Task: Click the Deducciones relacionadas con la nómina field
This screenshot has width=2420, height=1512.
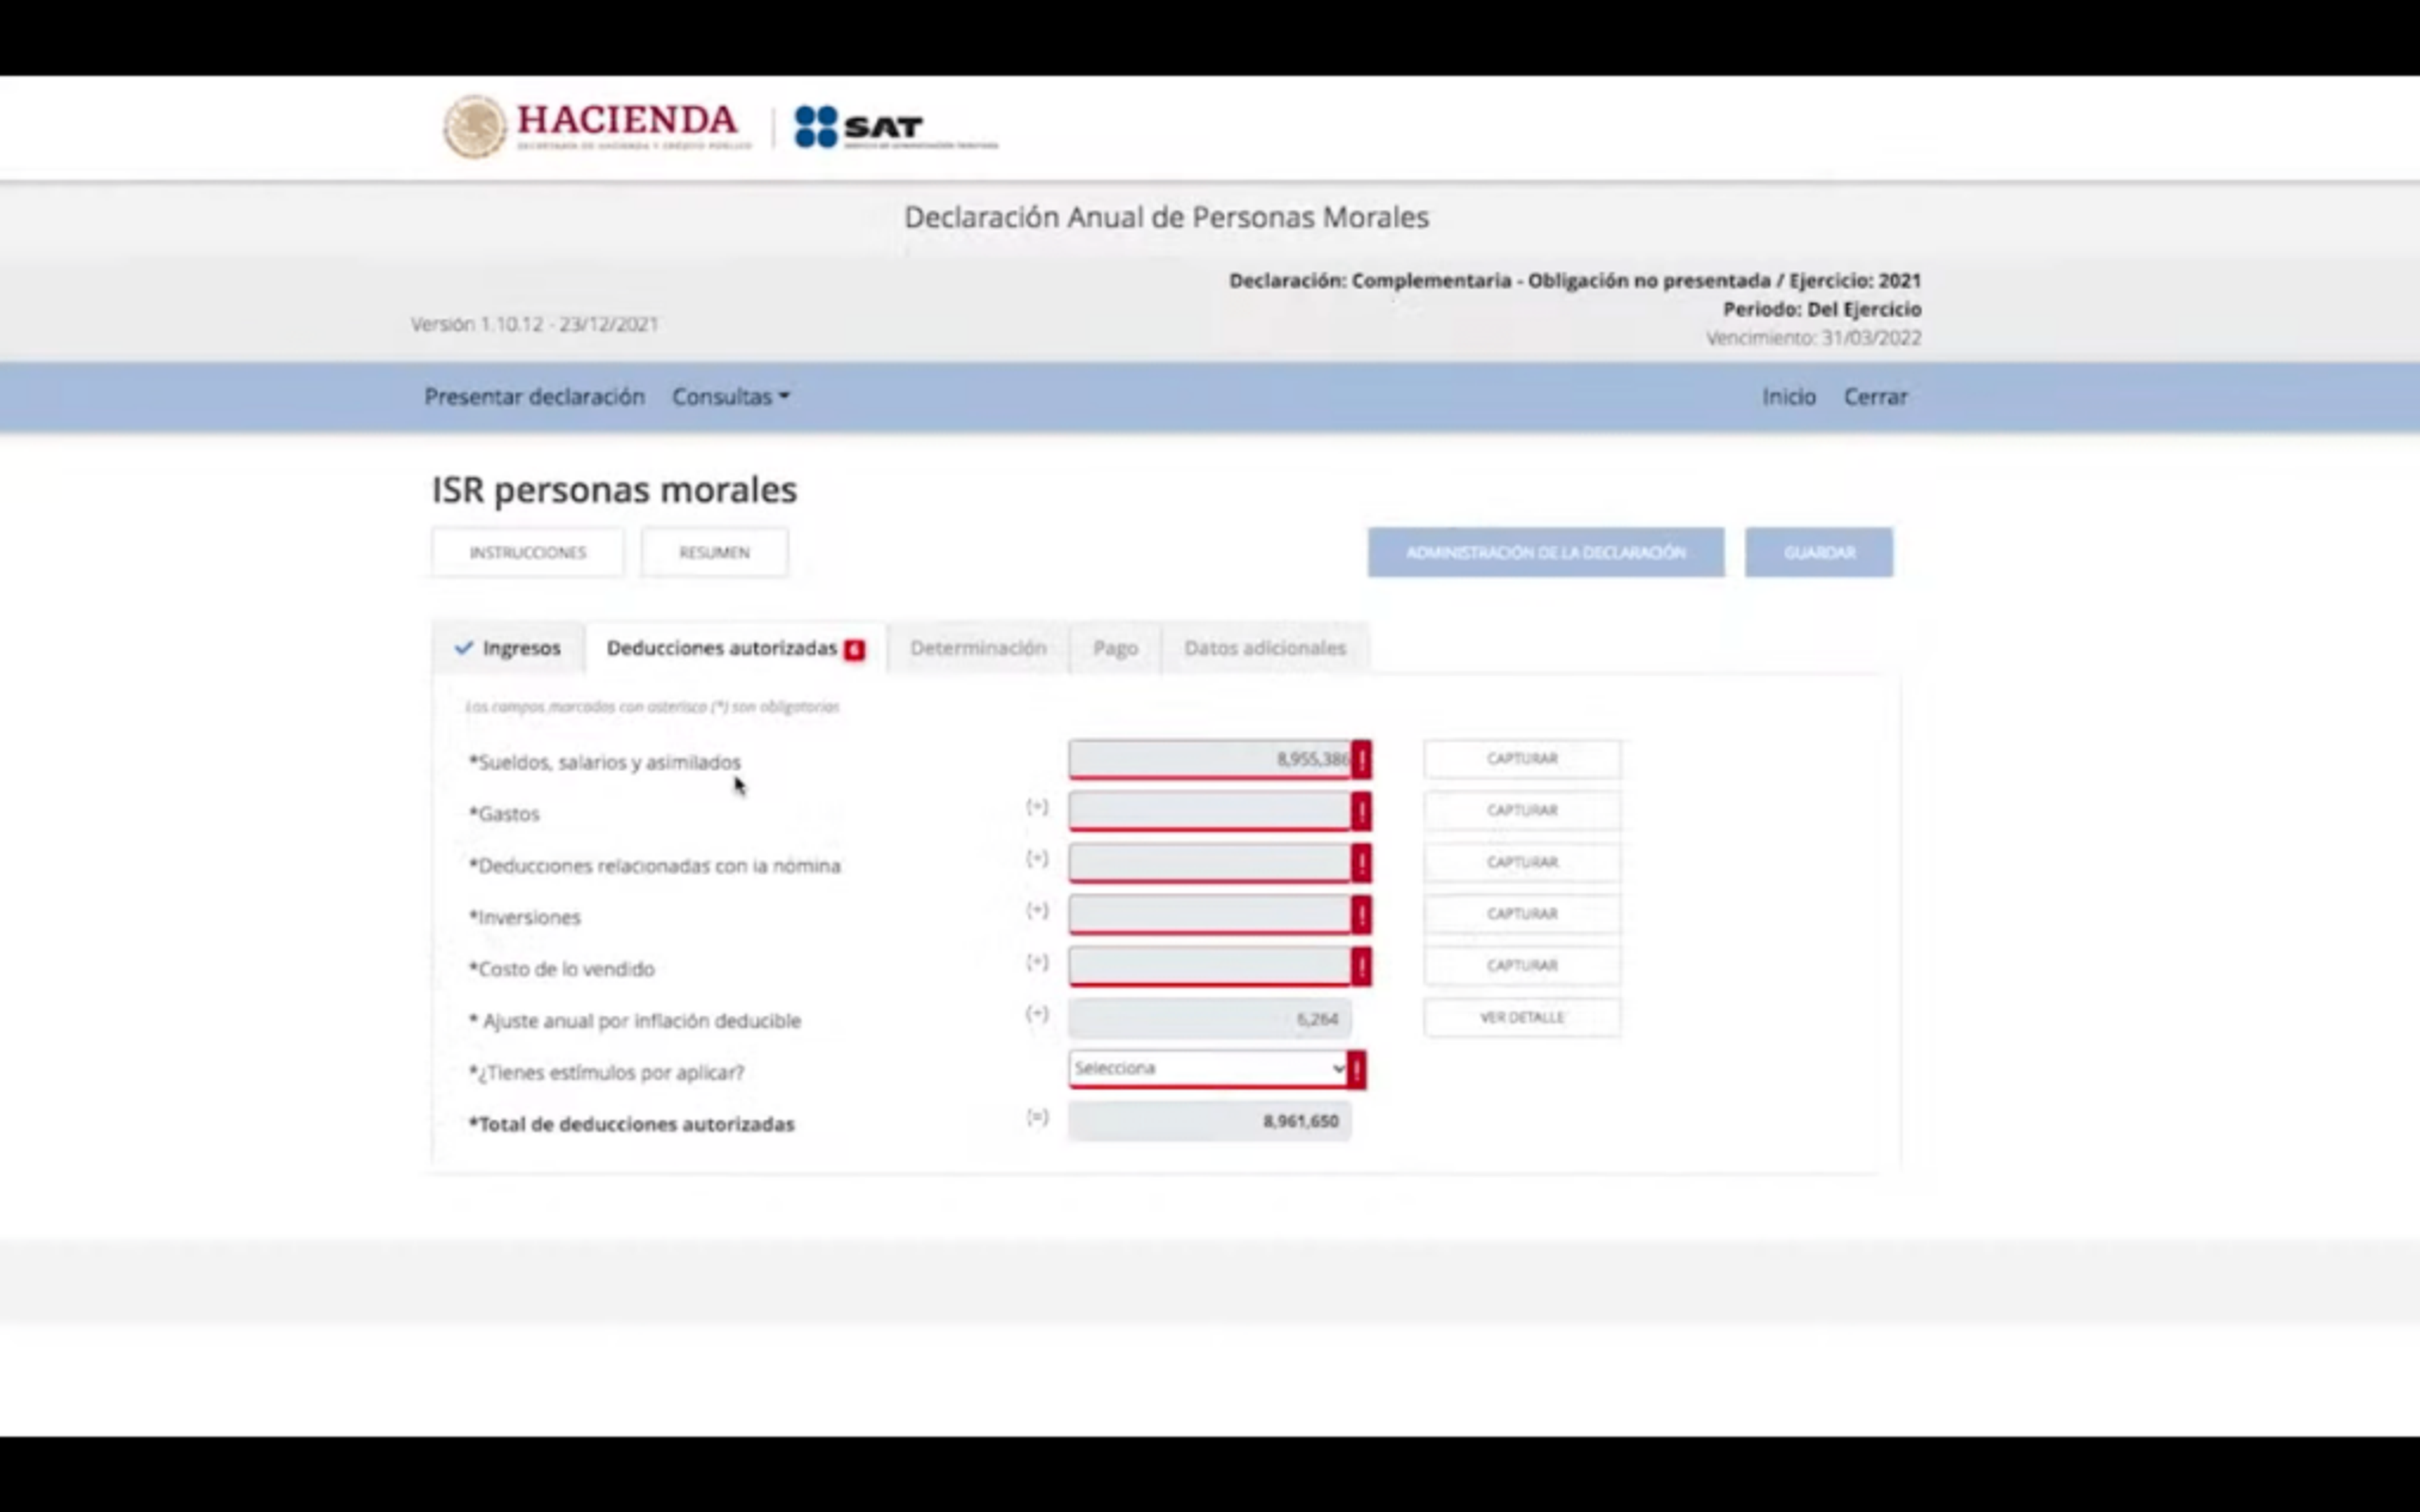Action: click(x=1210, y=863)
